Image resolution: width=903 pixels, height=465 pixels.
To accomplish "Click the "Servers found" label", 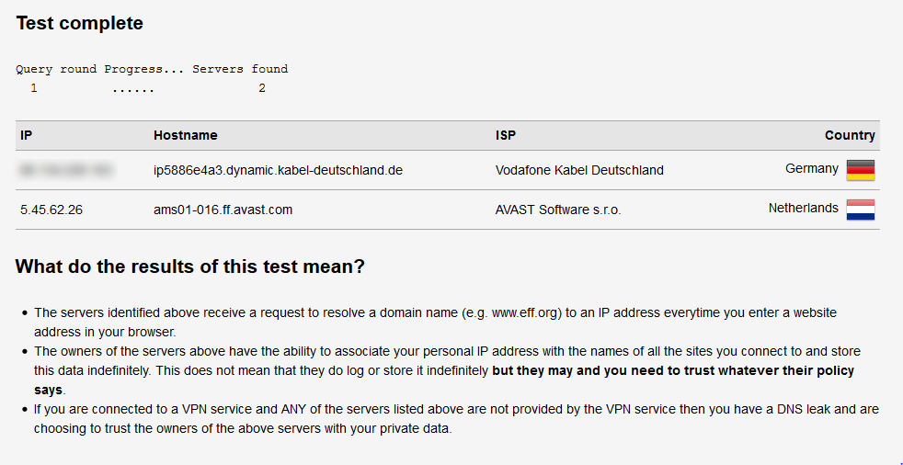I will pyautogui.click(x=240, y=70).
